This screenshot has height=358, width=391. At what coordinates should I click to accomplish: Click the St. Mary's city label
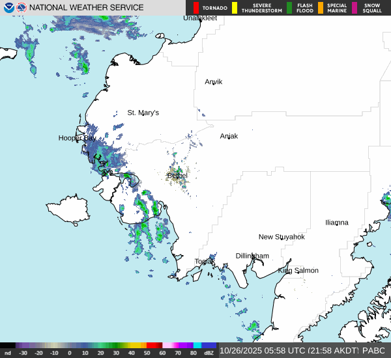[143, 113]
